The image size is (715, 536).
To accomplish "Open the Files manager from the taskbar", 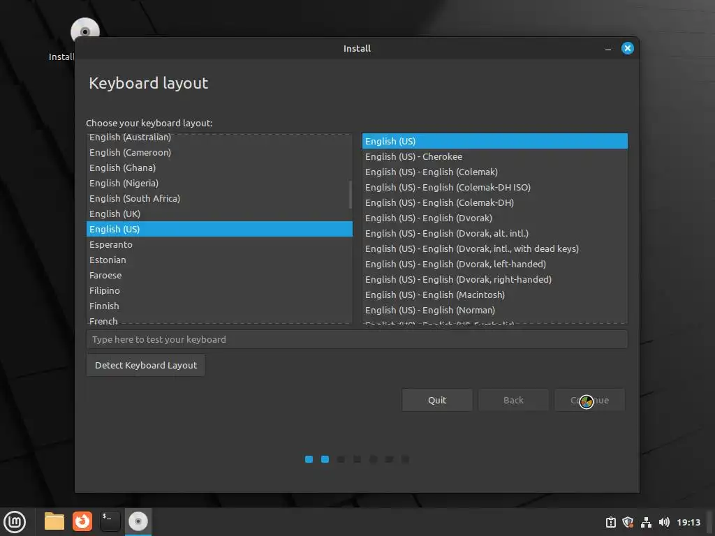I will point(54,521).
